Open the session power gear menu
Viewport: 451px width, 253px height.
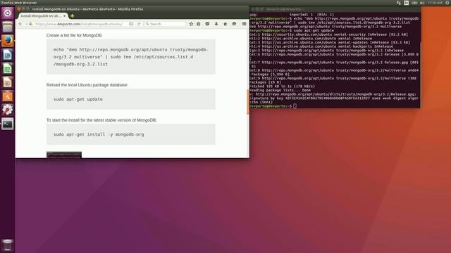447,3
